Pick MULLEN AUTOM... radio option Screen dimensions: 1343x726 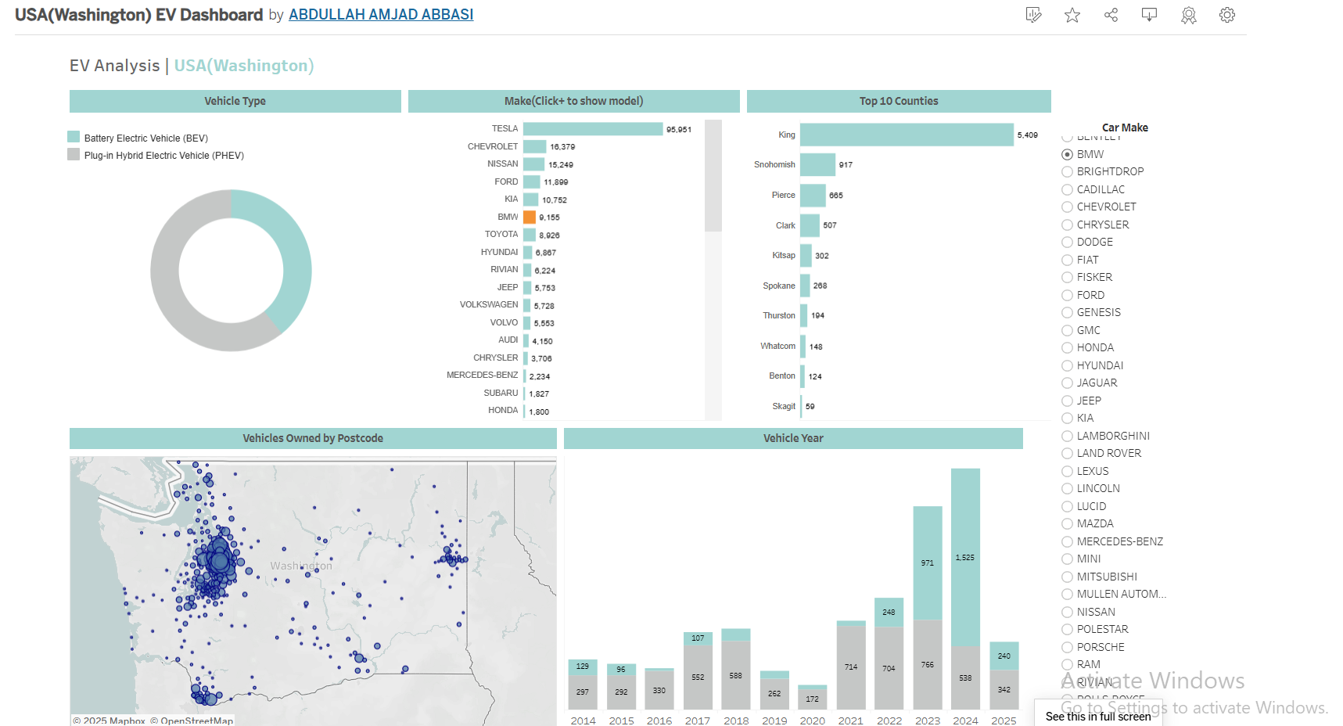point(1067,594)
